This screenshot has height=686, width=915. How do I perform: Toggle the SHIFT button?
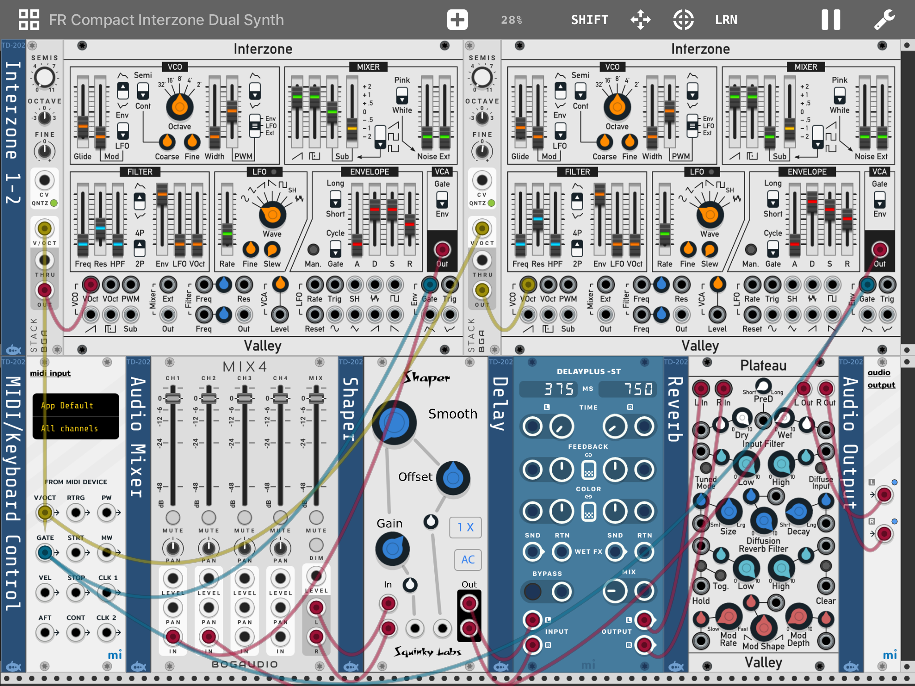click(590, 20)
